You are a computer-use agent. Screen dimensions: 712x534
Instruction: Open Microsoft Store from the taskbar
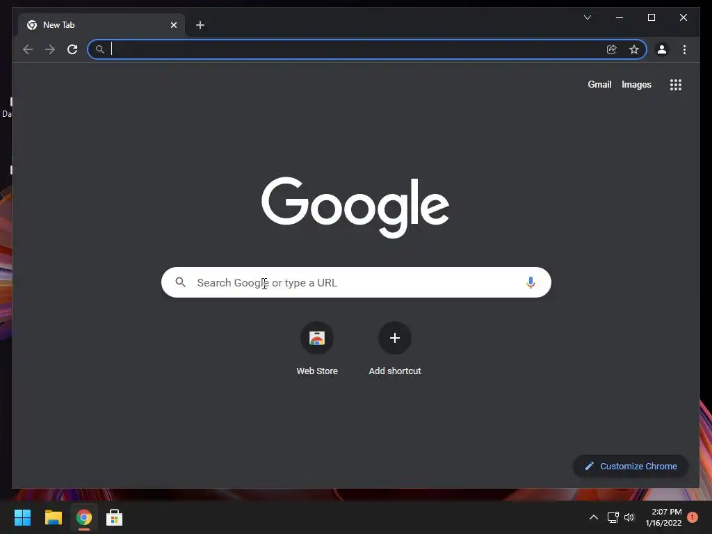(x=115, y=517)
